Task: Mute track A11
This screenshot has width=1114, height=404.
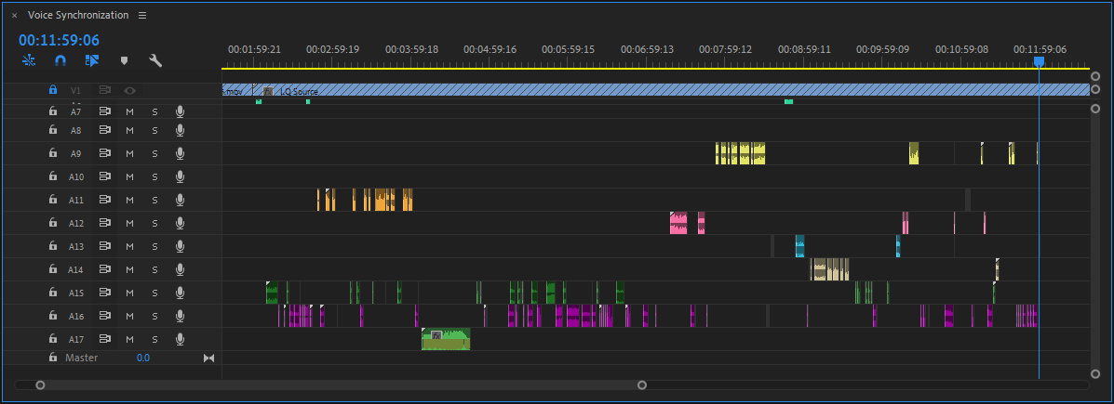Action: point(129,200)
